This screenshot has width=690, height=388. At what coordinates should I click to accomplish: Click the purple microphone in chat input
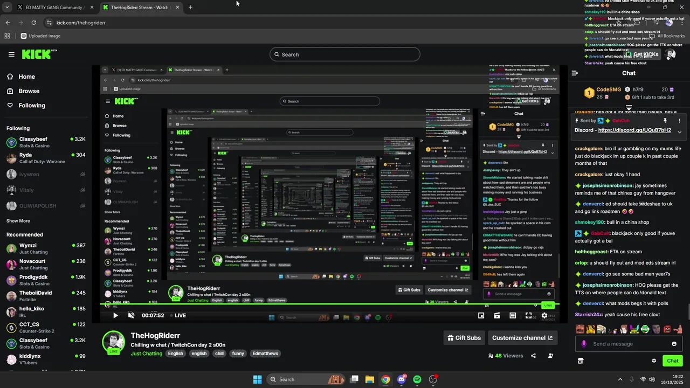pyautogui.click(x=584, y=344)
